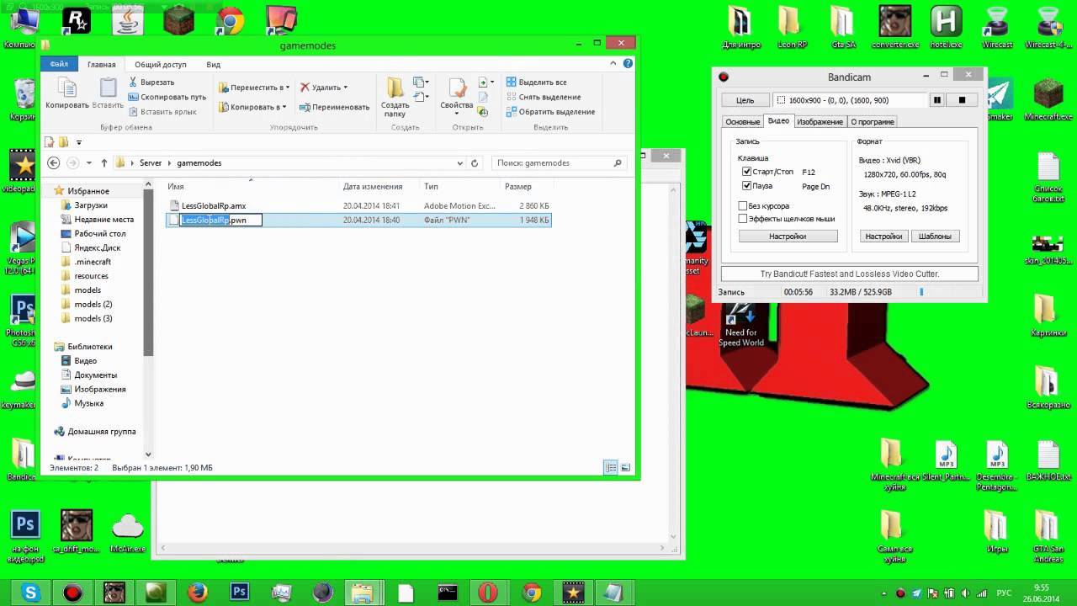Open Quick Access Toolbar customize dropdown
This screenshot has height=606, width=1077.
[x=79, y=142]
